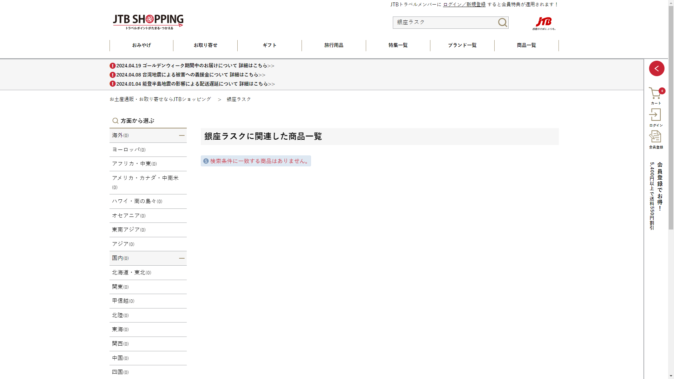Click the member registration document icon
The height and width of the screenshot is (379, 674).
click(655, 137)
